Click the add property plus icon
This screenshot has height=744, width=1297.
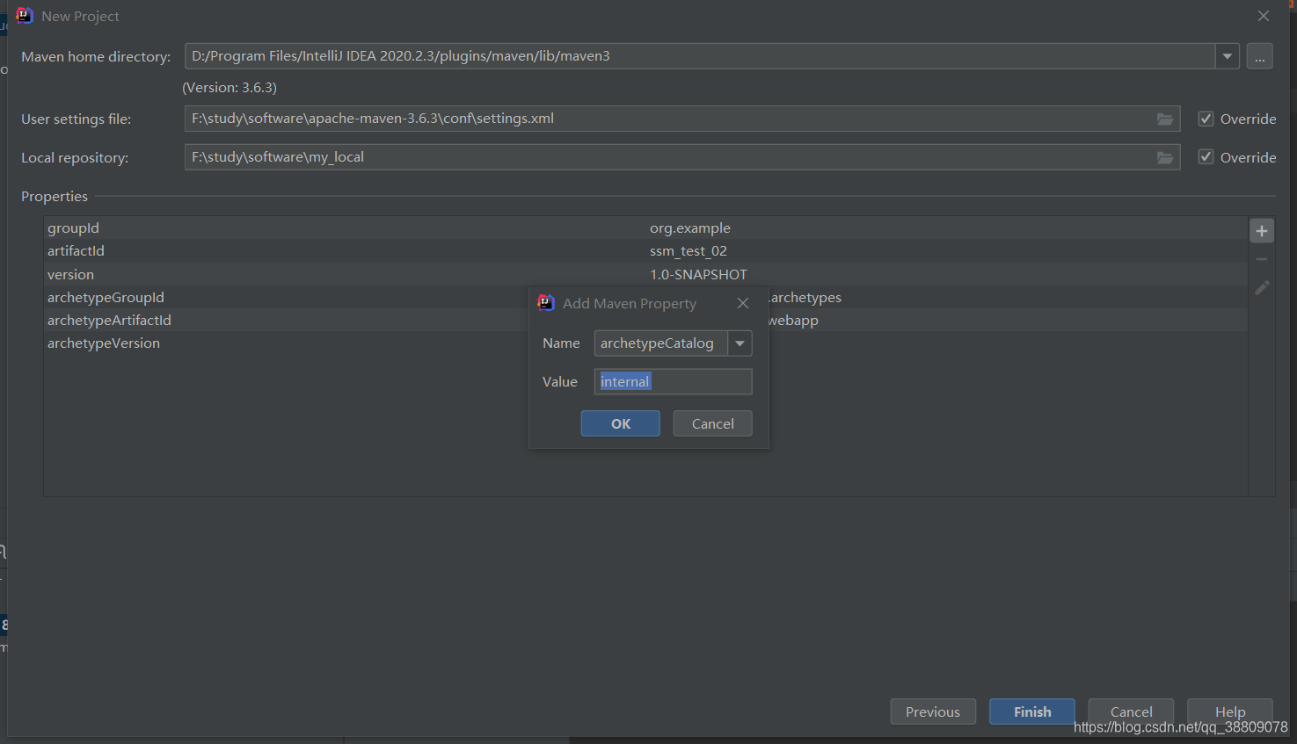pos(1262,230)
